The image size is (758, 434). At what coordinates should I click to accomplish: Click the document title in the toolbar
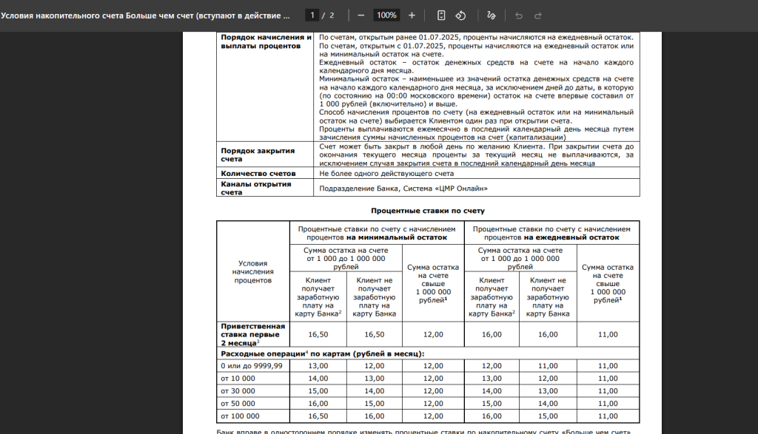(146, 16)
